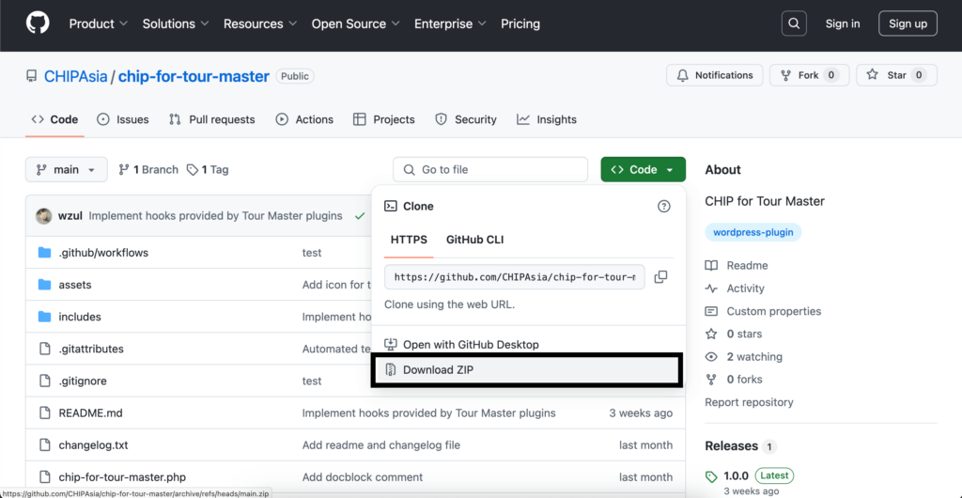View the 1 Branch link
962x498 pixels.
coord(148,170)
